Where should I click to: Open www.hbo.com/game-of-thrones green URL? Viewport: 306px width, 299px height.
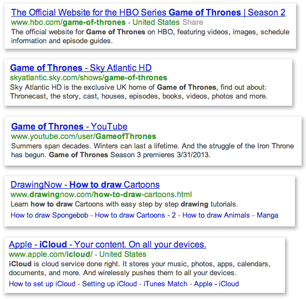pyautogui.click(x=68, y=22)
